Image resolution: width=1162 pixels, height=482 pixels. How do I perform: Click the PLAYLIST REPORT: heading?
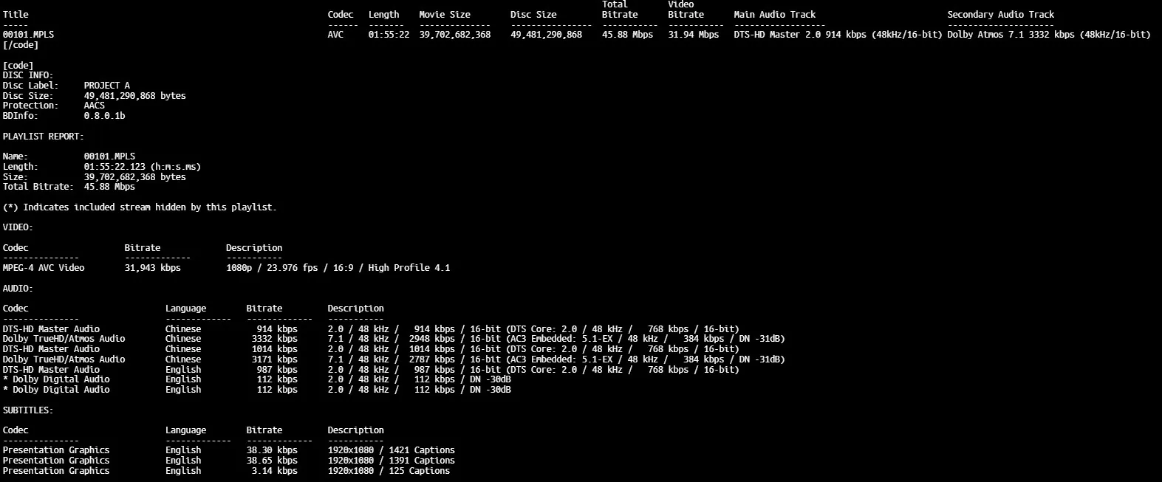pos(44,137)
